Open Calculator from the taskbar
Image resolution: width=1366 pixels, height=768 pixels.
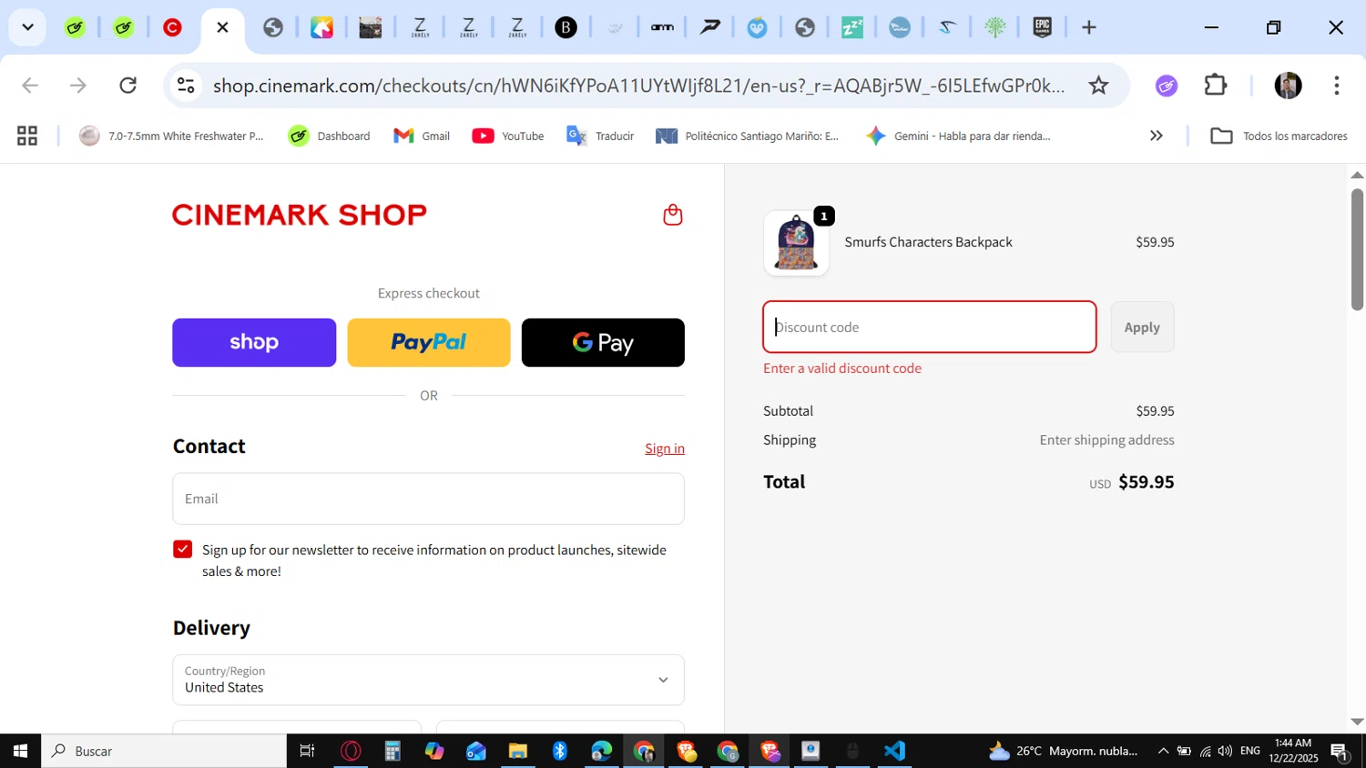click(392, 751)
